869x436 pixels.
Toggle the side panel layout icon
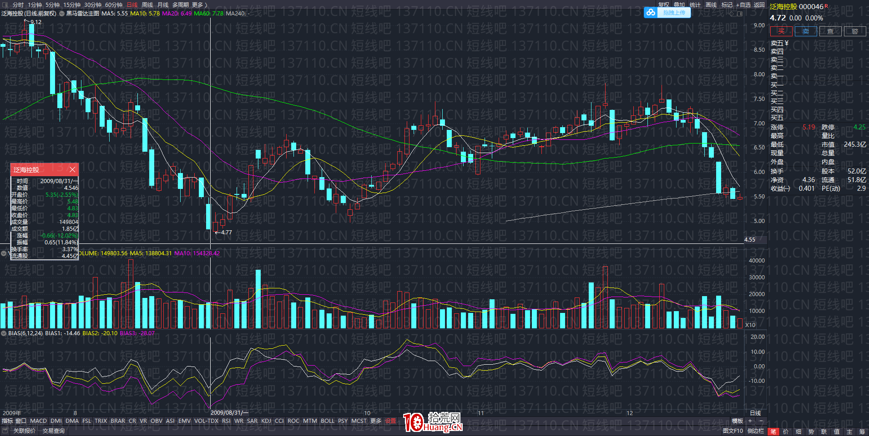[x=740, y=14]
